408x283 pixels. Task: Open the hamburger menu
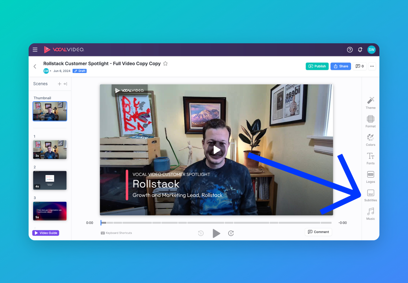[x=35, y=50]
